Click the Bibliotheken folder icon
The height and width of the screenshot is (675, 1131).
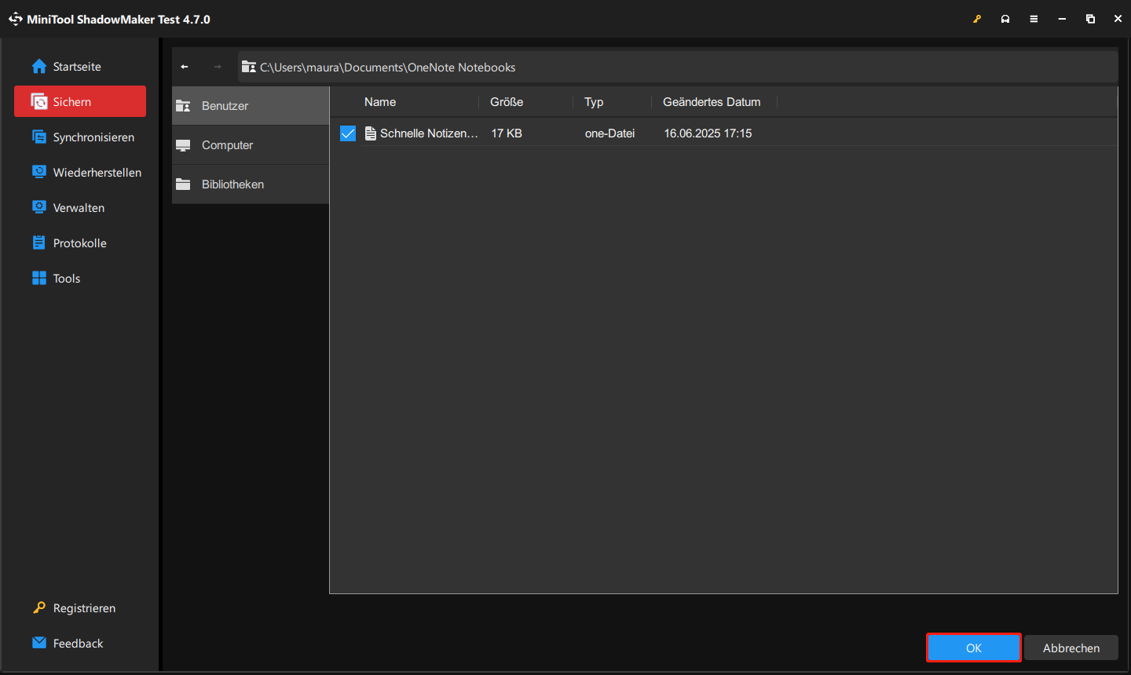click(x=183, y=184)
